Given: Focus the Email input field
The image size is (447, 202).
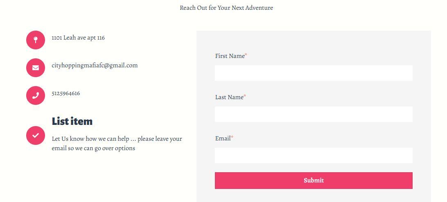Looking at the screenshot, I should 314,155.
